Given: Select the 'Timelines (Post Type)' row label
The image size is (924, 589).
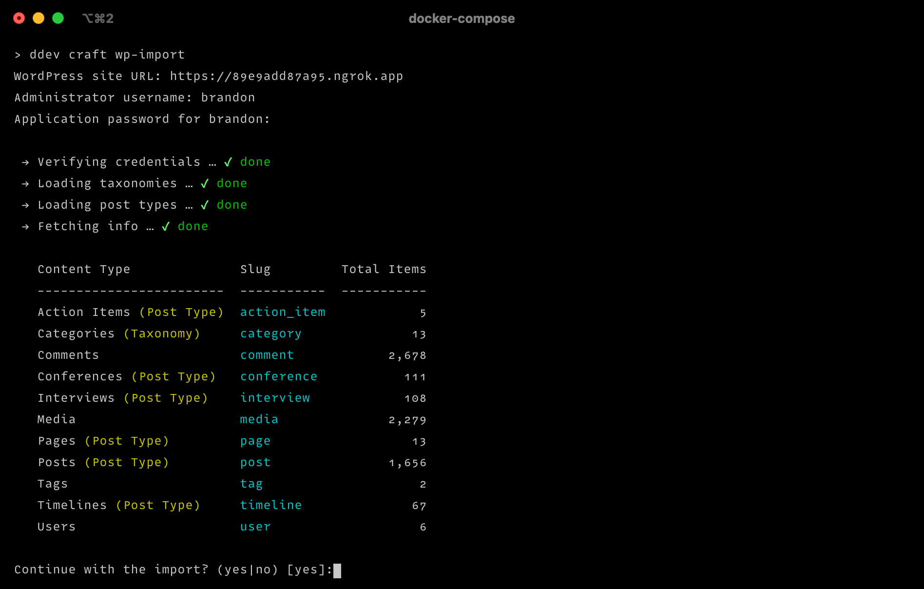Looking at the screenshot, I should 119,505.
